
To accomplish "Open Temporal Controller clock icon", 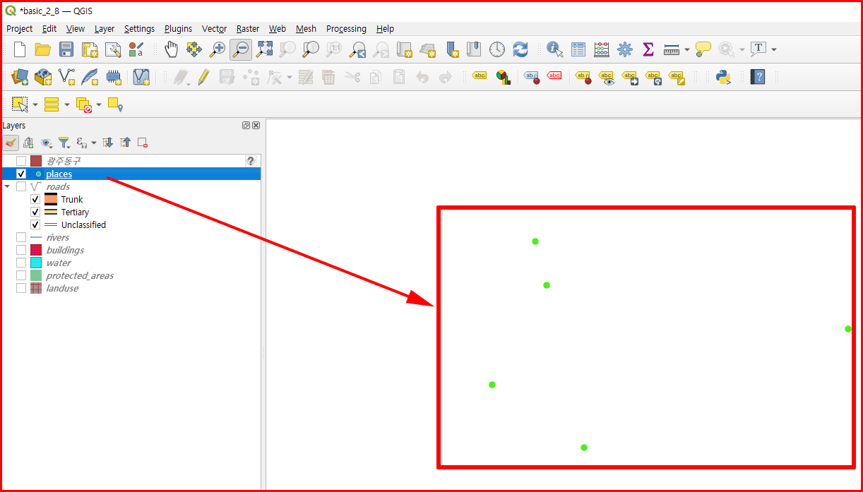I will pyautogui.click(x=497, y=49).
